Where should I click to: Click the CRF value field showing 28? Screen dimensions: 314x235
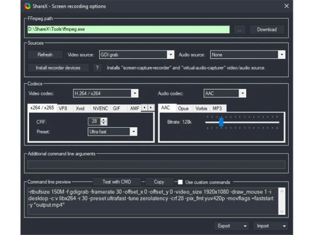click(94, 122)
